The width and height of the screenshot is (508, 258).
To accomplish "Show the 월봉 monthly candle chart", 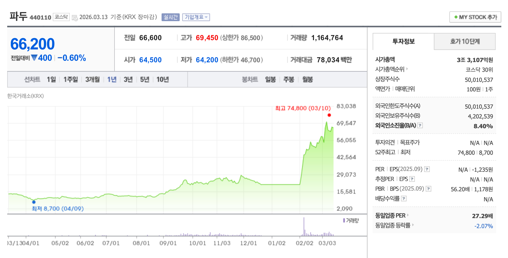I will [x=308, y=80].
